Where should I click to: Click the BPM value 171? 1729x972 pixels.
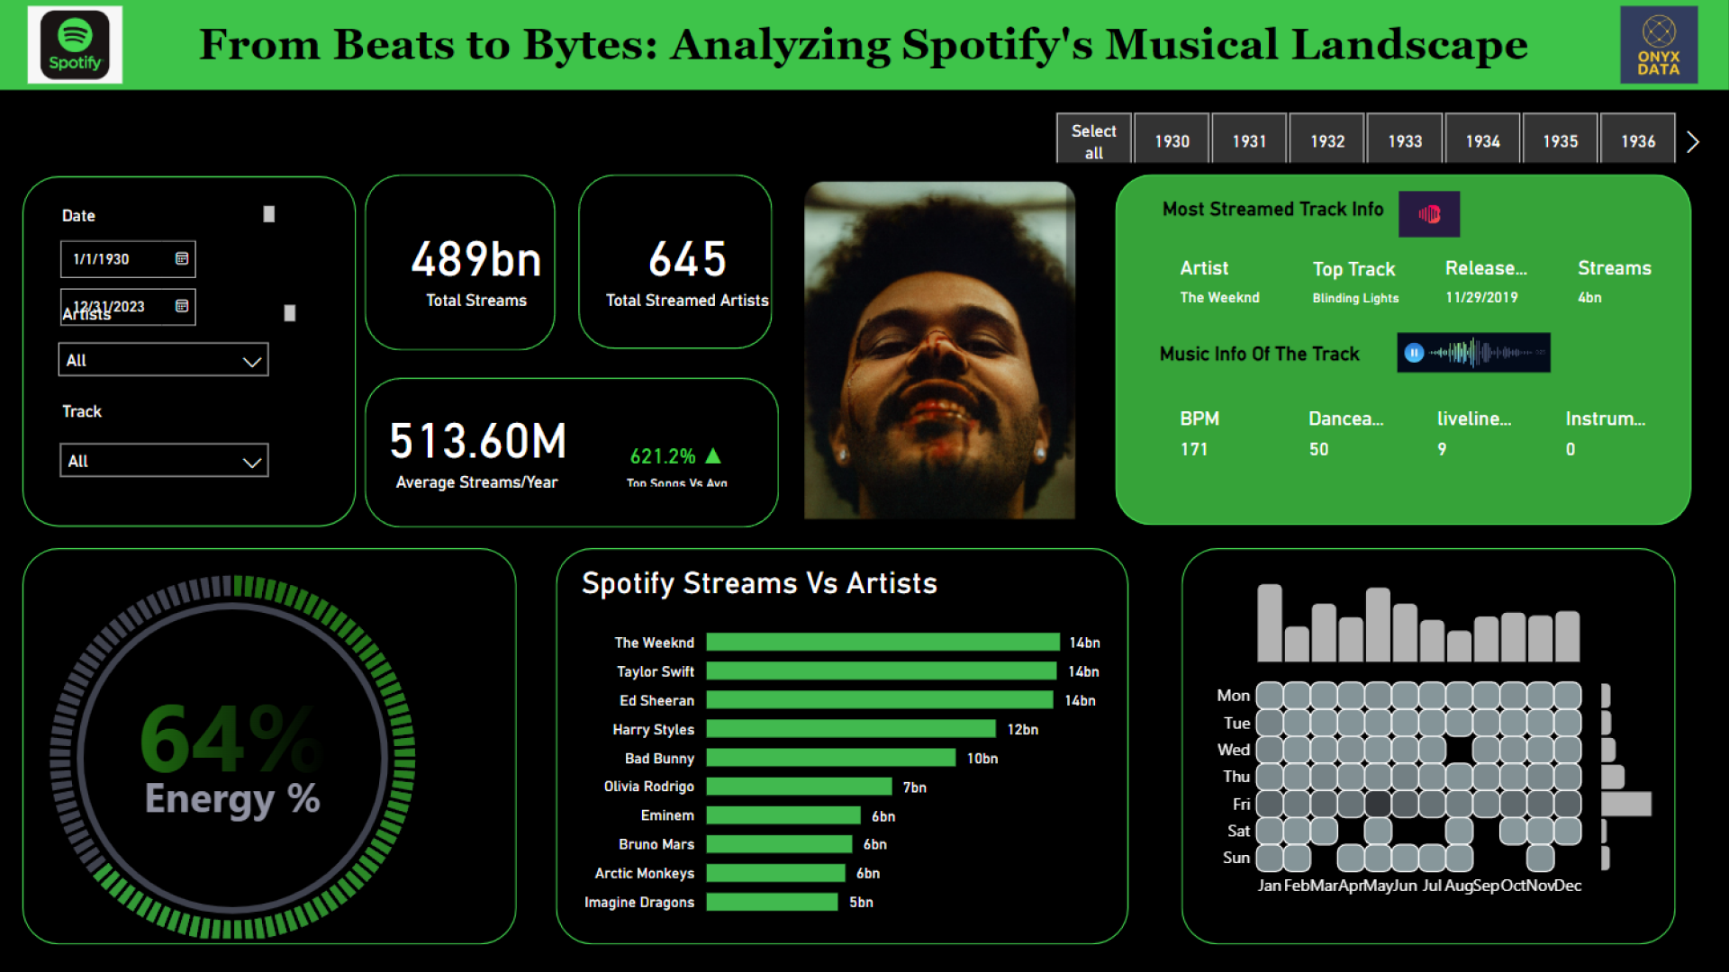click(1194, 449)
